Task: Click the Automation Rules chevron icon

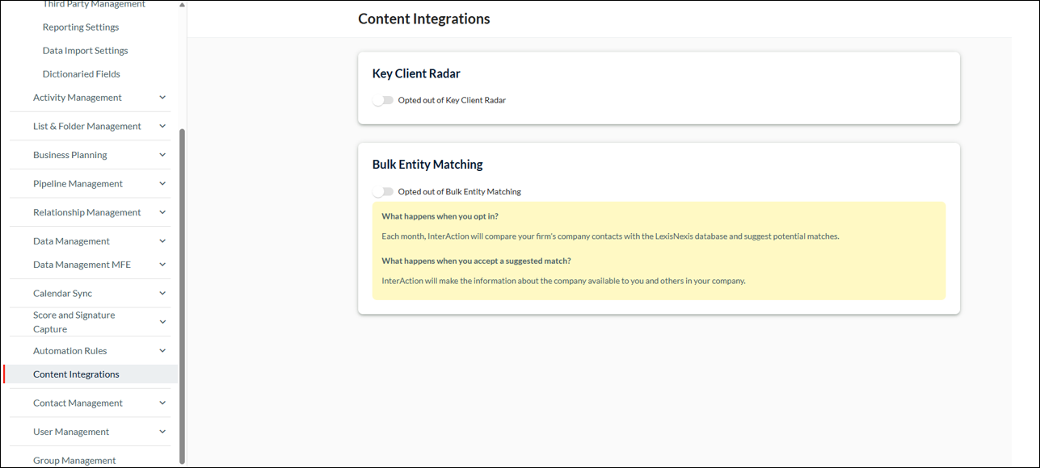Action: click(162, 351)
